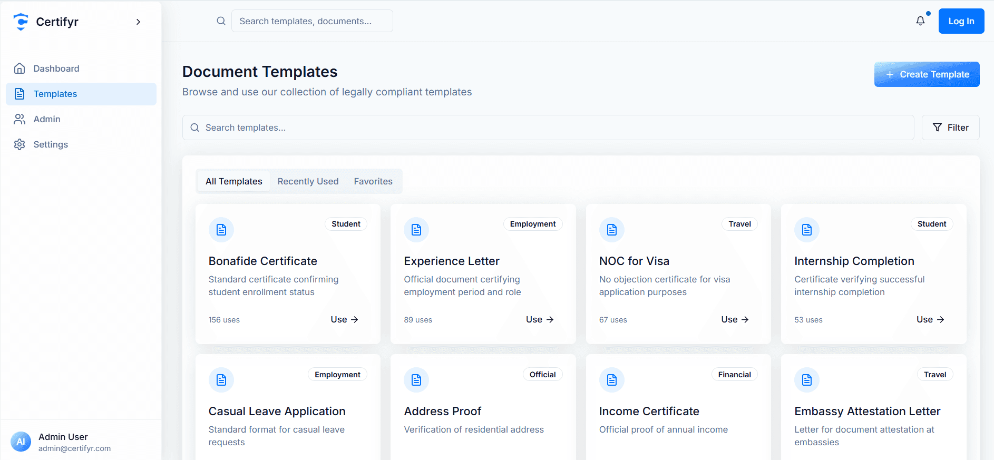The height and width of the screenshot is (460, 994).
Task: Open the Bonafide Certificate title
Action: pos(262,261)
